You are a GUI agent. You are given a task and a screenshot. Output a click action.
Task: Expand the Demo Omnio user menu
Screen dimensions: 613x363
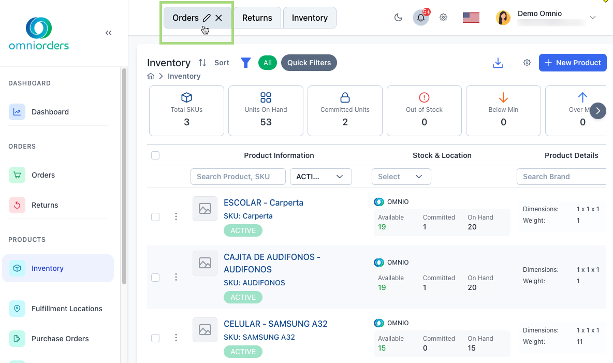tap(593, 18)
